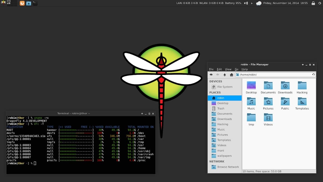Viewport: 323px width, 182px height.
Task: Click Browse Network in the sidebar
Action: [228, 167]
